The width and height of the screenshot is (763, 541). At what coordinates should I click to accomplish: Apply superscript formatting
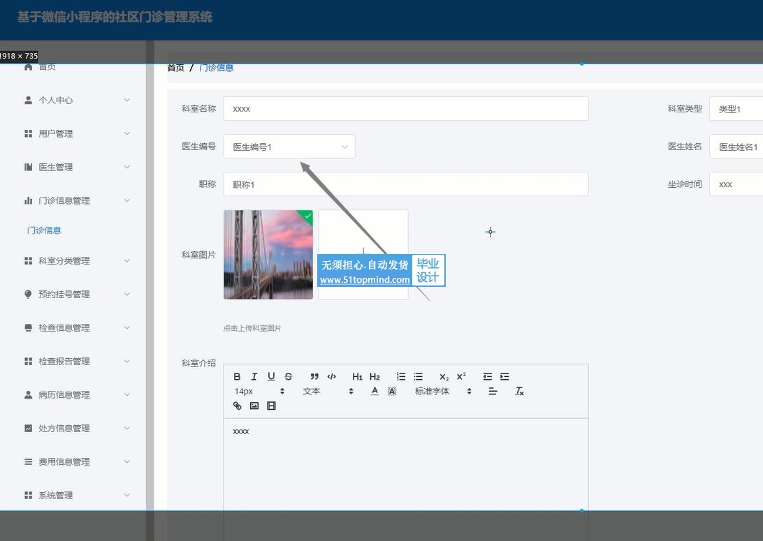point(461,377)
